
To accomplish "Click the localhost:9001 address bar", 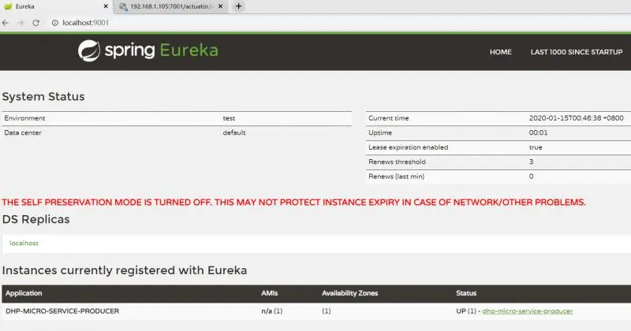I will 86,23.
